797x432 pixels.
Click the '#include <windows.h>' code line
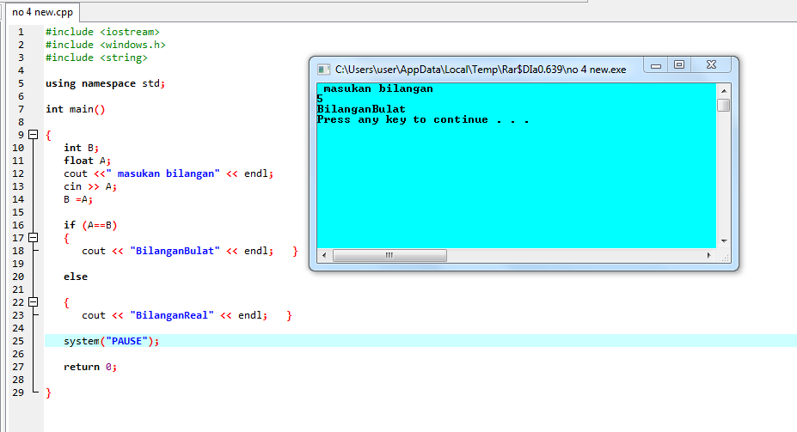(x=105, y=45)
